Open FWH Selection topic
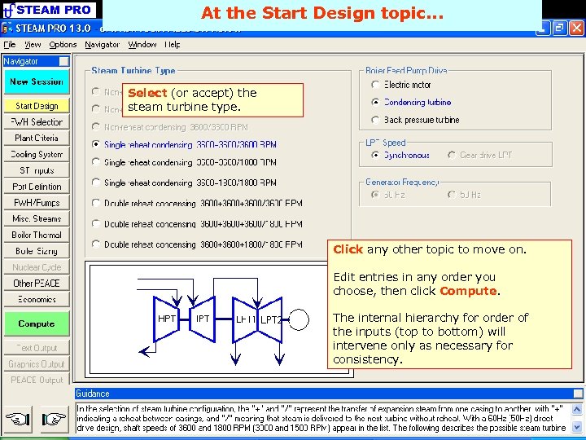The width and height of the screenshot is (586, 440). [x=37, y=122]
